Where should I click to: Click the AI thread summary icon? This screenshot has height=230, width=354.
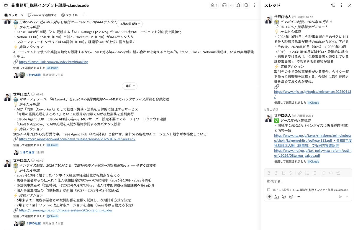[x=333, y=5]
